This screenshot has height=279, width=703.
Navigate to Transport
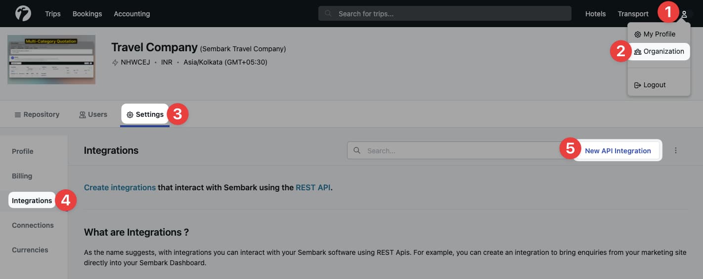pyautogui.click(x=633, y=14)
